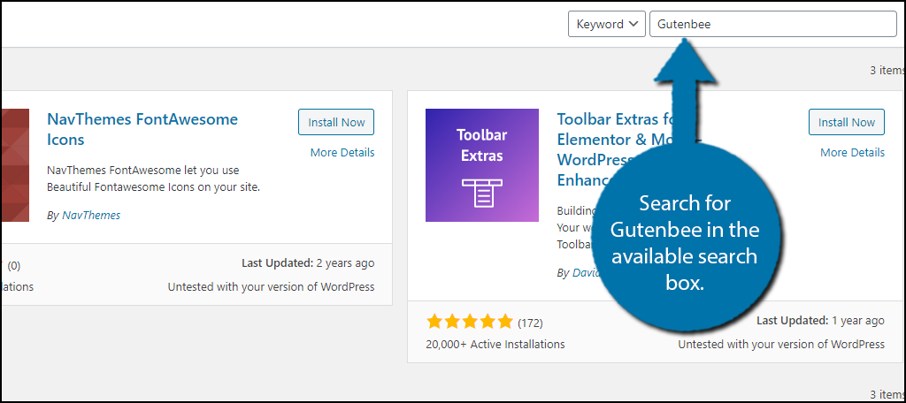
Task: Click the purple Toolbar Extras plugin icon
Action: tap(481, 164)
